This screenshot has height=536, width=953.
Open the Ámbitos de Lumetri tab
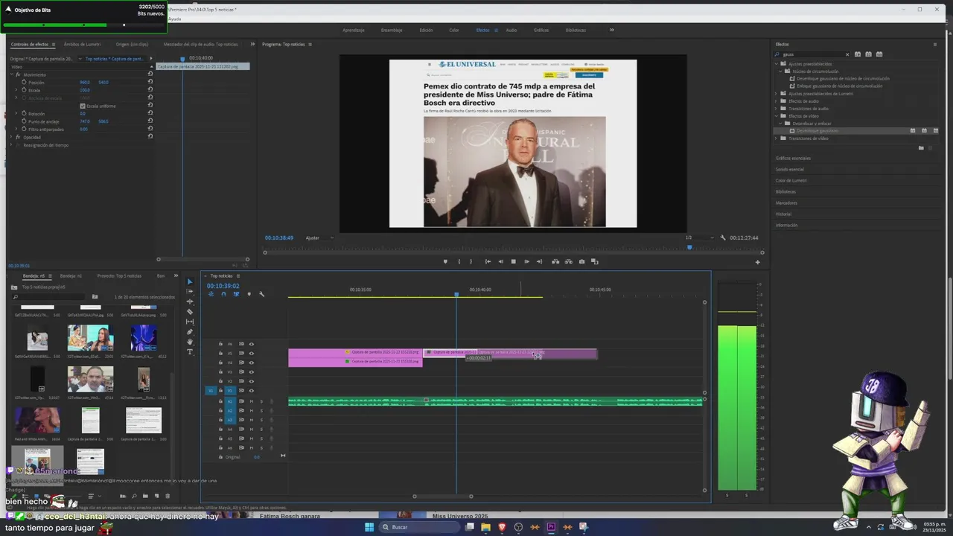[x=82, y=44]
